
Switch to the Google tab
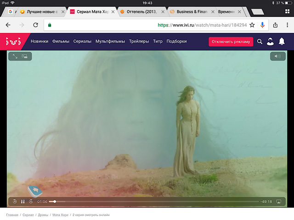(x=11, y=11)
